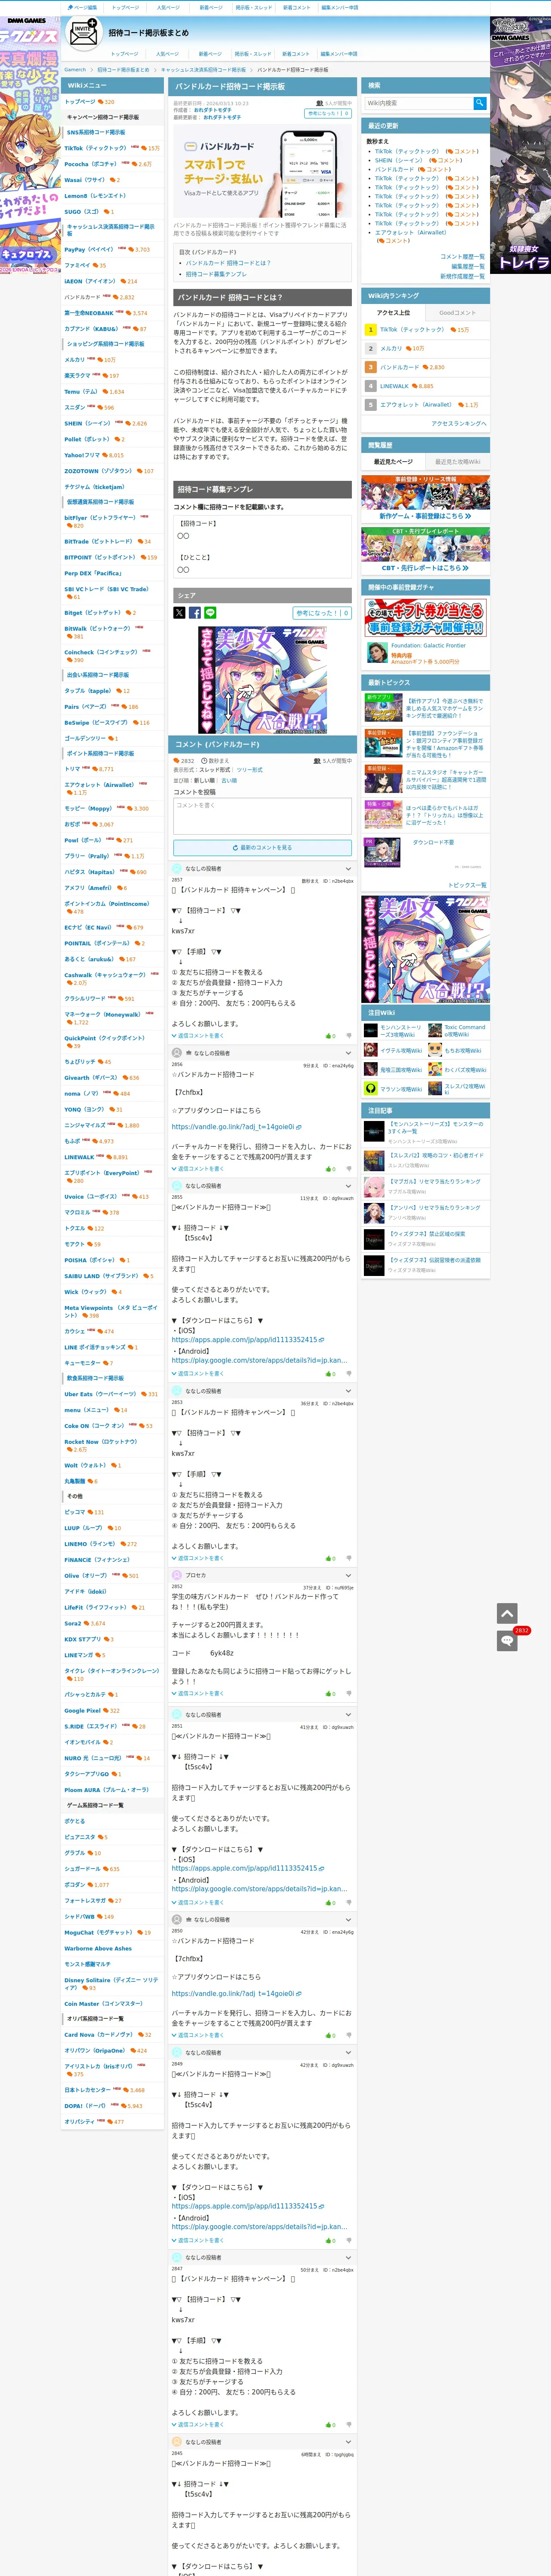Image resolution: width=551 pixels, height=2576 pixels.
Task: Open トピックス一覧 link
Action: pos(467,885)
